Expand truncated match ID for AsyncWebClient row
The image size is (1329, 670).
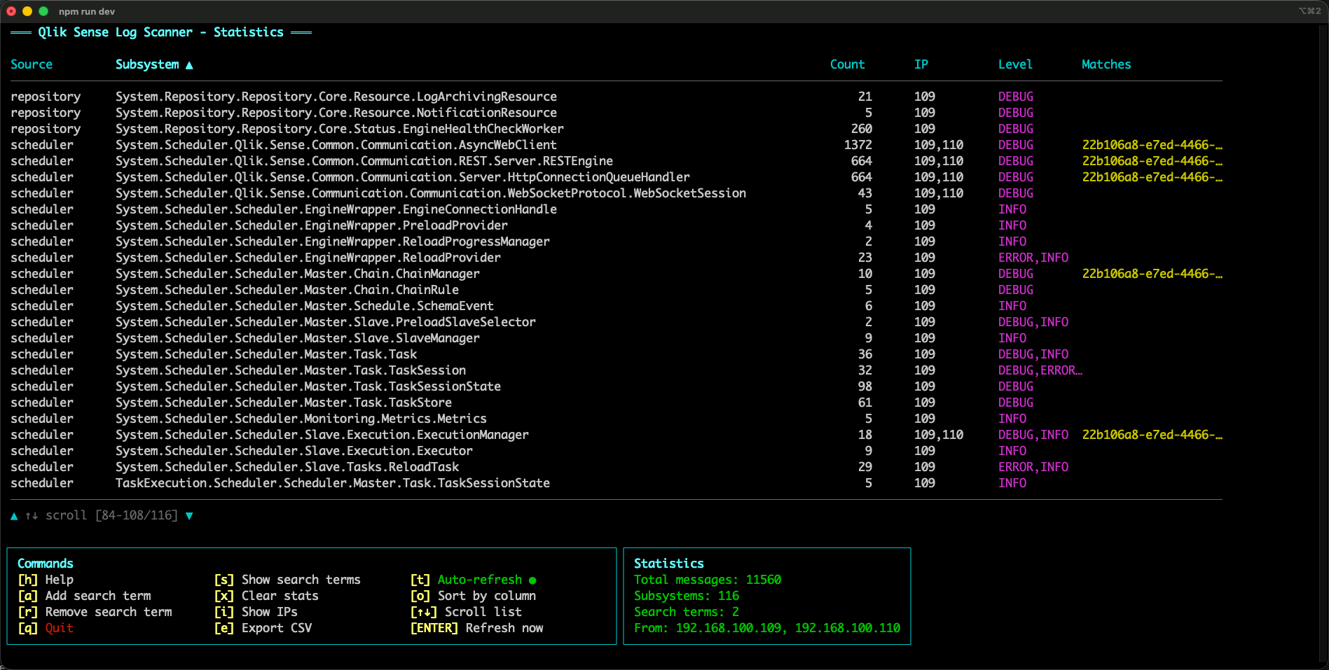click(x=1152, y=145)
